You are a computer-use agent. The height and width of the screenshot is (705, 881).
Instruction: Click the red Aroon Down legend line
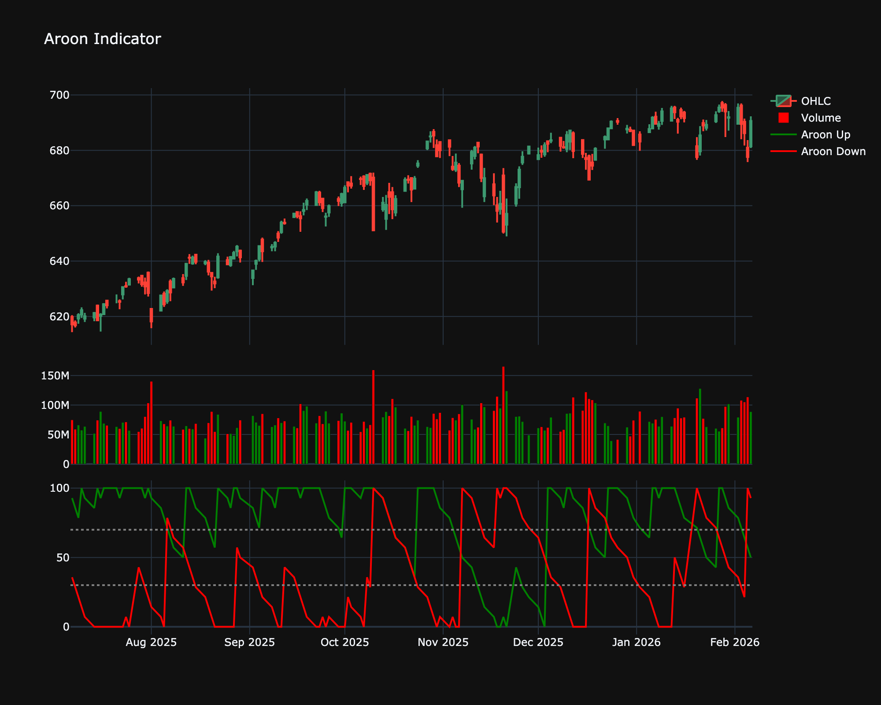(x=783, y=151)
